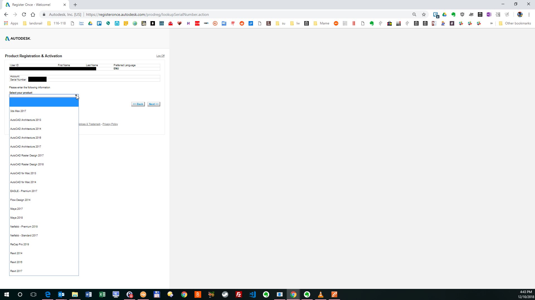Open the landsnail bookmark folder
This screenshot has width=535, height=300.
tap(33, 23)
